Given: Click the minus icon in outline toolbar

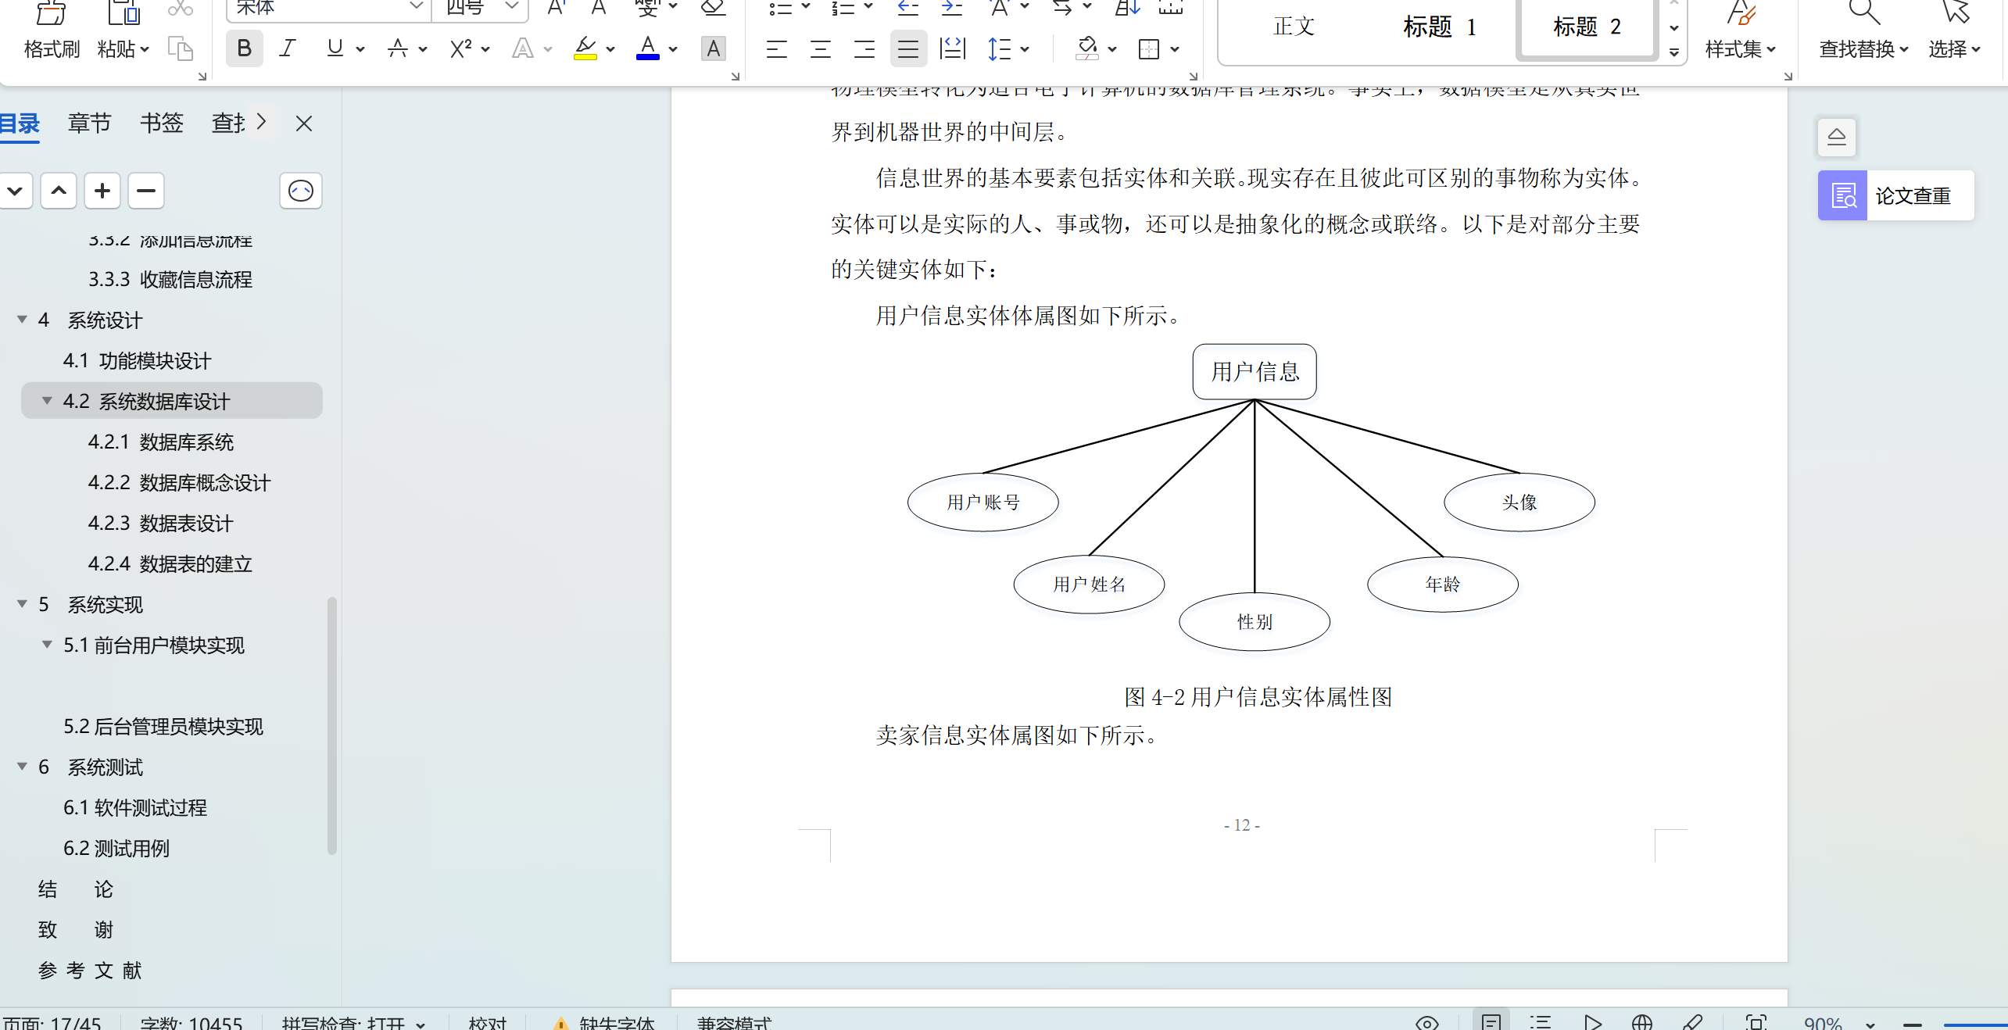Looking at the screenshot, I should (x=146, y=191).
